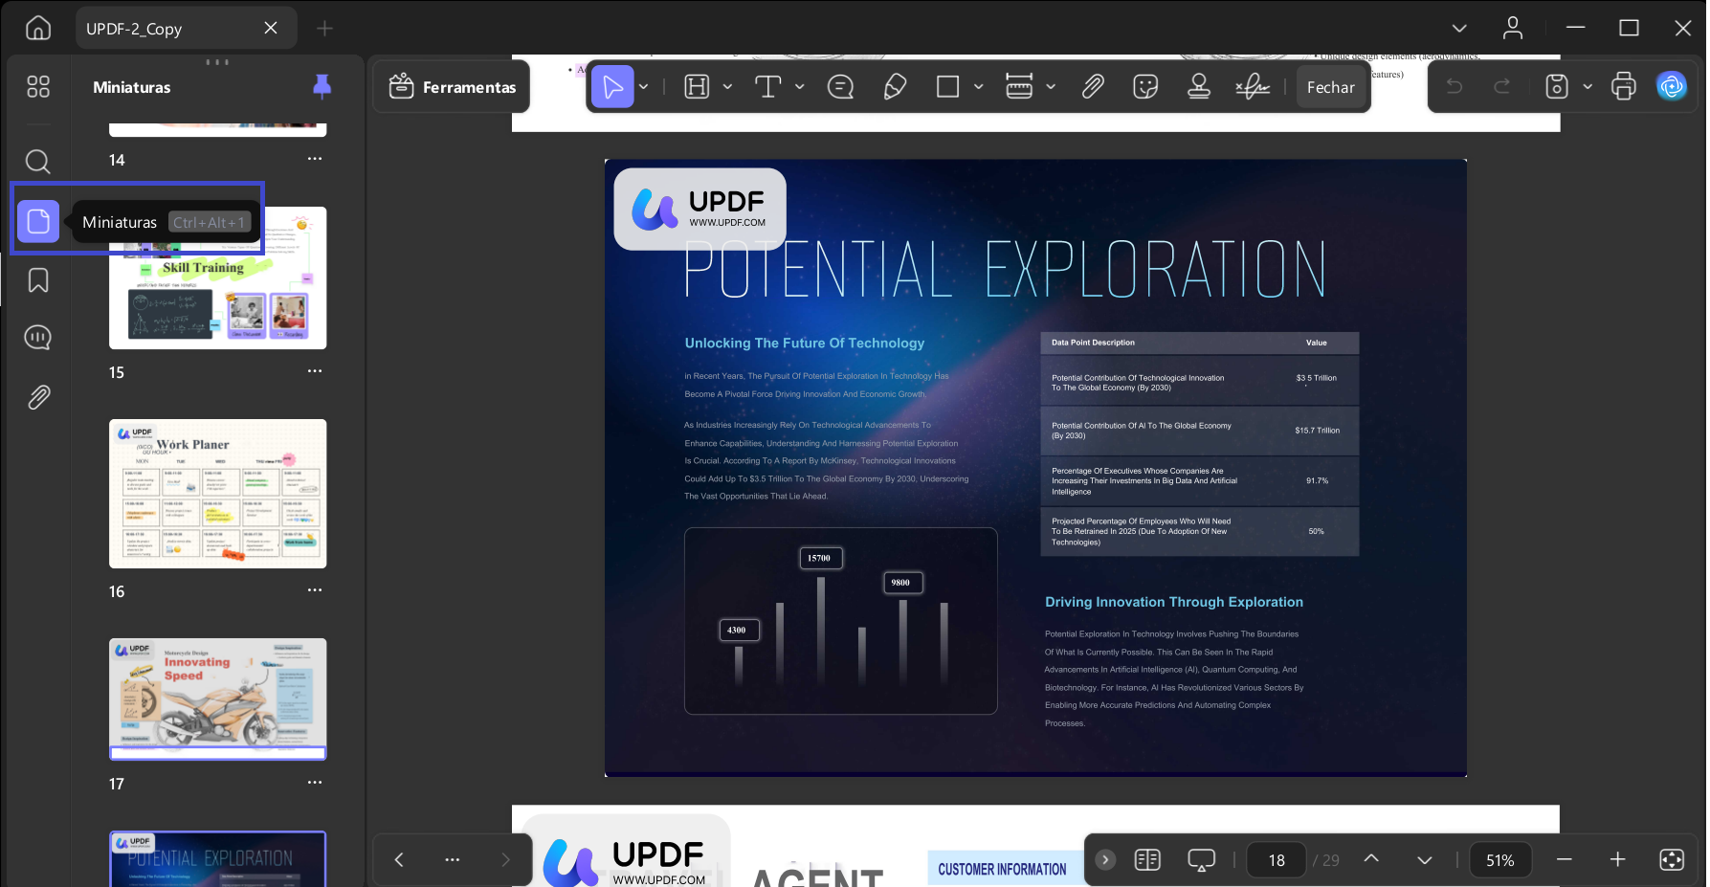The image size is (1710, 887).
Task: Open the Ferramentas tools menu
Action: 452,87
